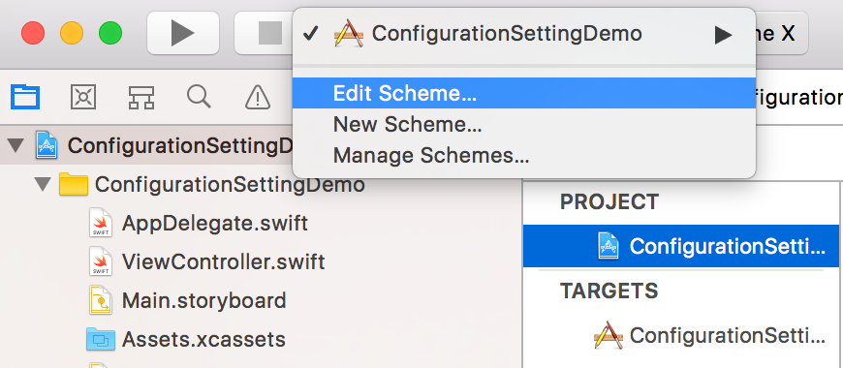Image resolution: width=843 pixels, height=368 pixels.
Task: Select ConfigurationSetti… under the PROJECT heading
Action: pyautogui.click(x=680, y=246)
